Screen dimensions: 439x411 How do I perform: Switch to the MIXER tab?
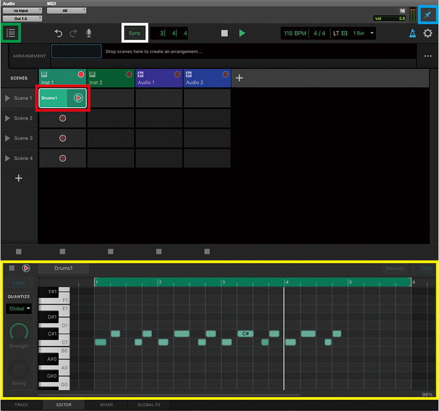pyautogui.click(x=106, y=405)
